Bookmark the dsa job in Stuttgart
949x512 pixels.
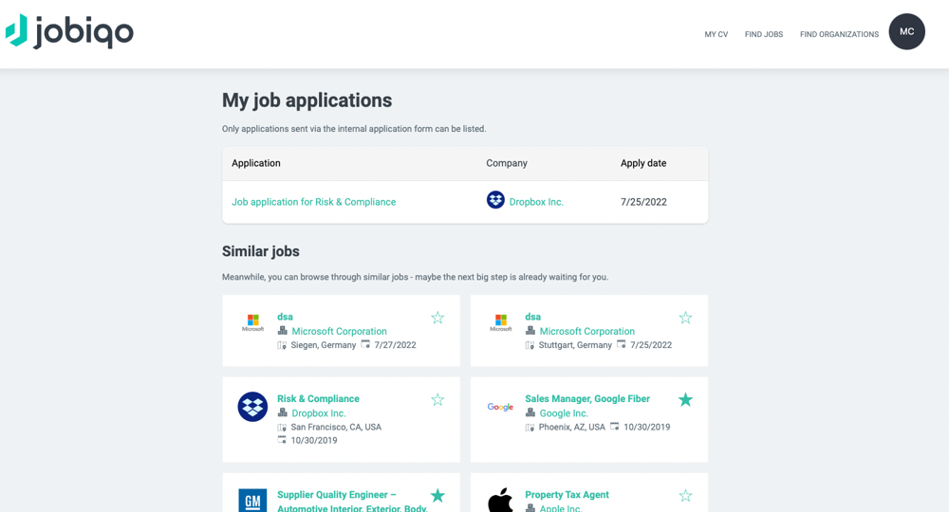click(685, 318)
